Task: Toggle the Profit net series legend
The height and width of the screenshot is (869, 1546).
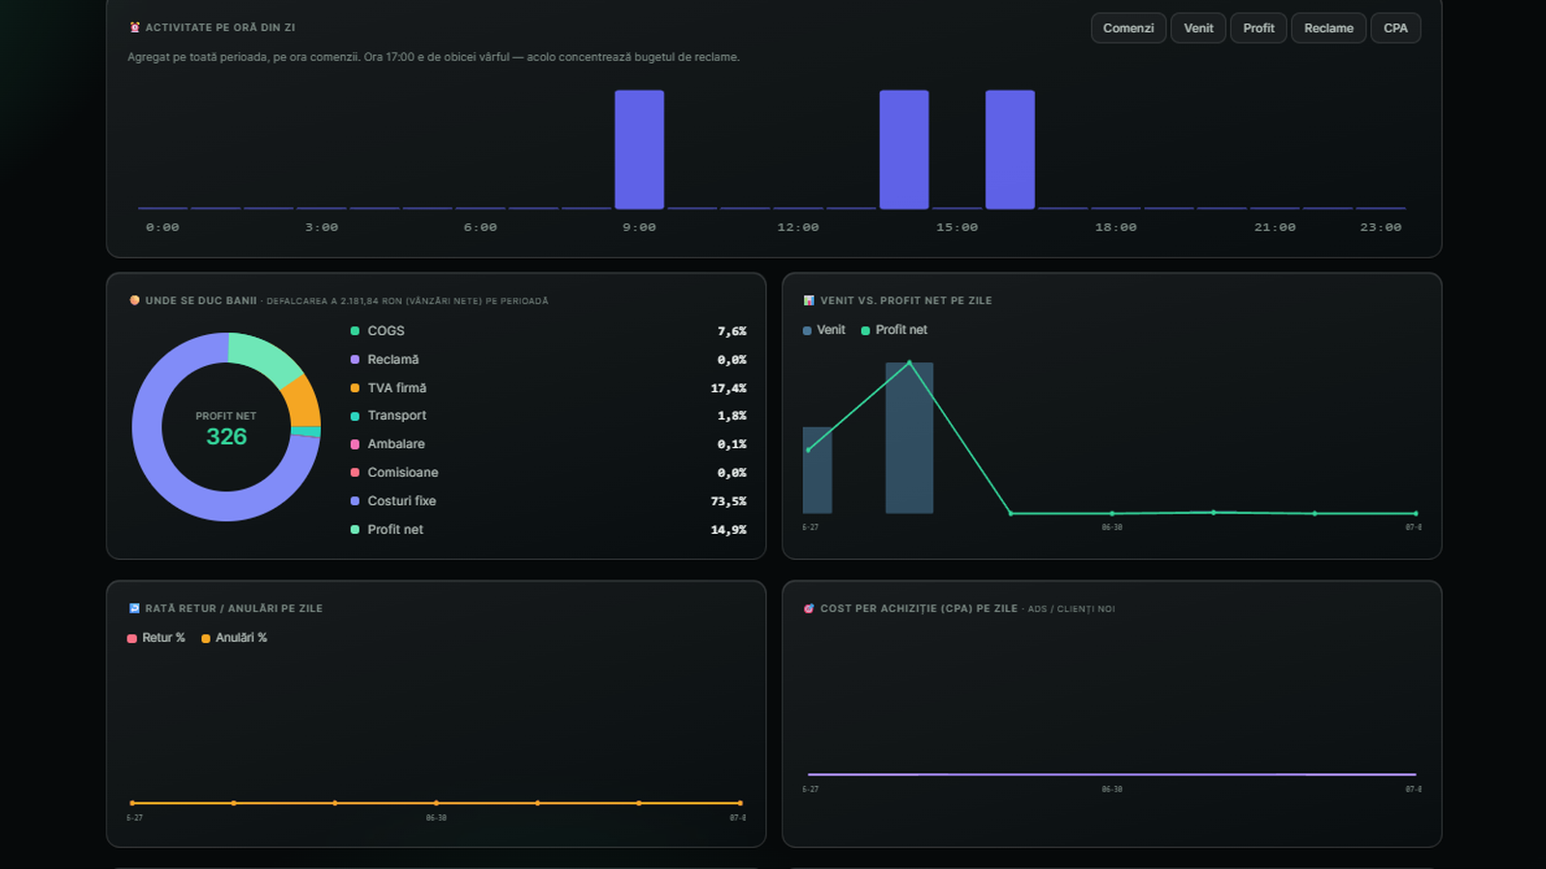Action: point(894,330)
